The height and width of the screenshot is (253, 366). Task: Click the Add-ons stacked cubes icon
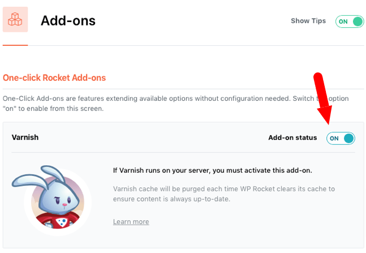click(x=15, y=19)
